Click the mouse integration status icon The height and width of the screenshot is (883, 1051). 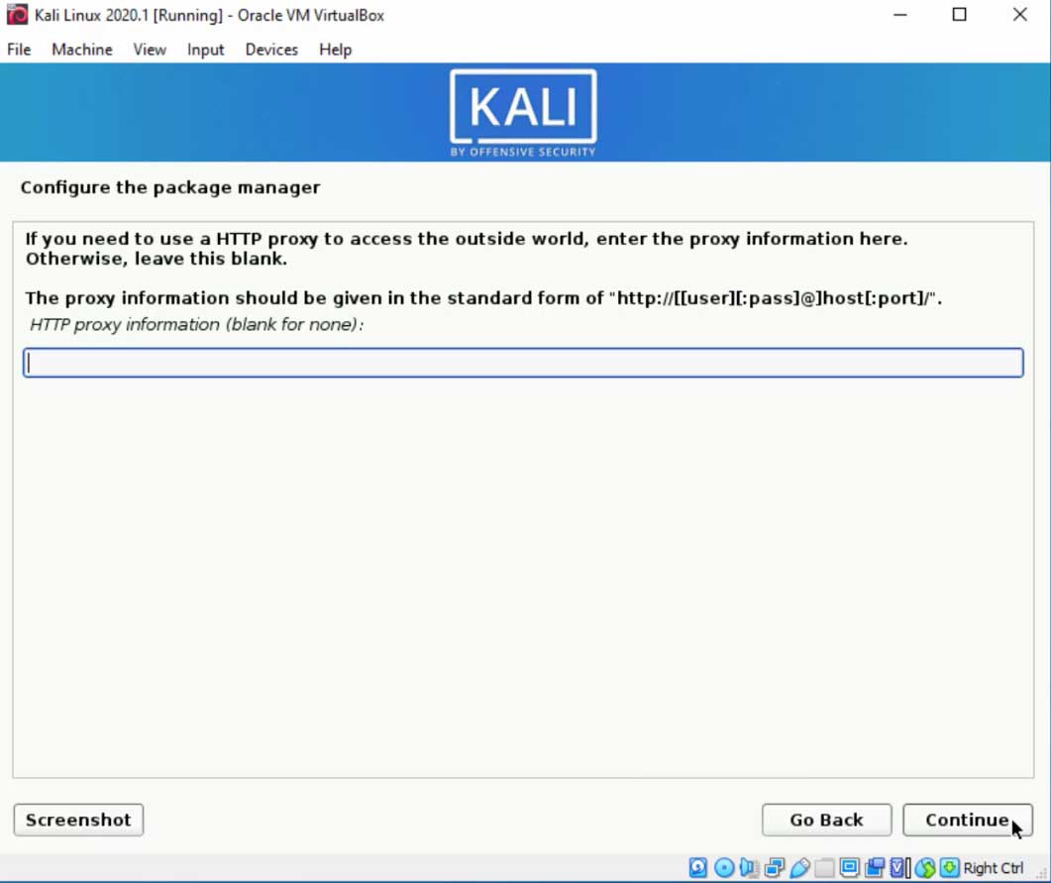925,867
